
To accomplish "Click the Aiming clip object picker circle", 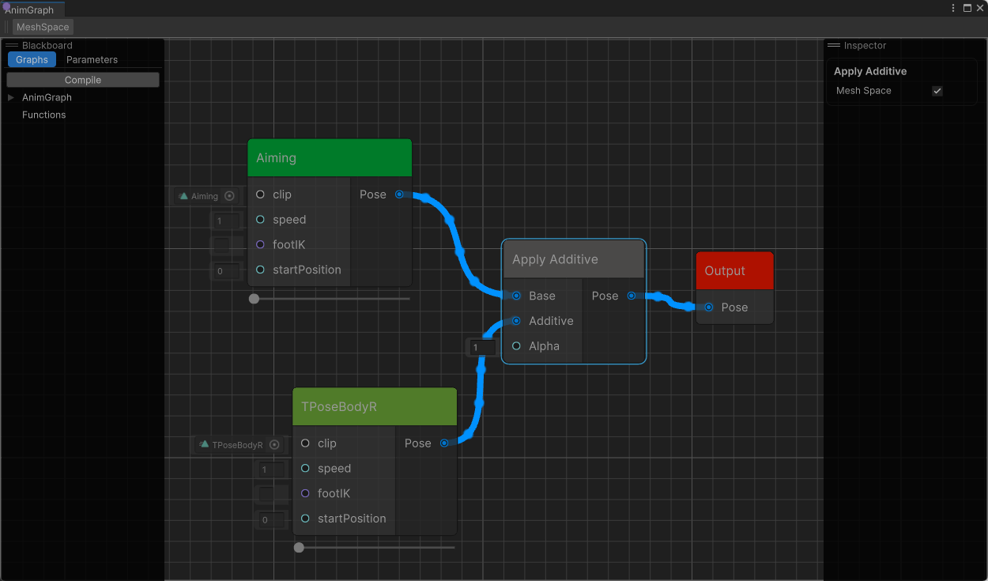I will (229, 196).
